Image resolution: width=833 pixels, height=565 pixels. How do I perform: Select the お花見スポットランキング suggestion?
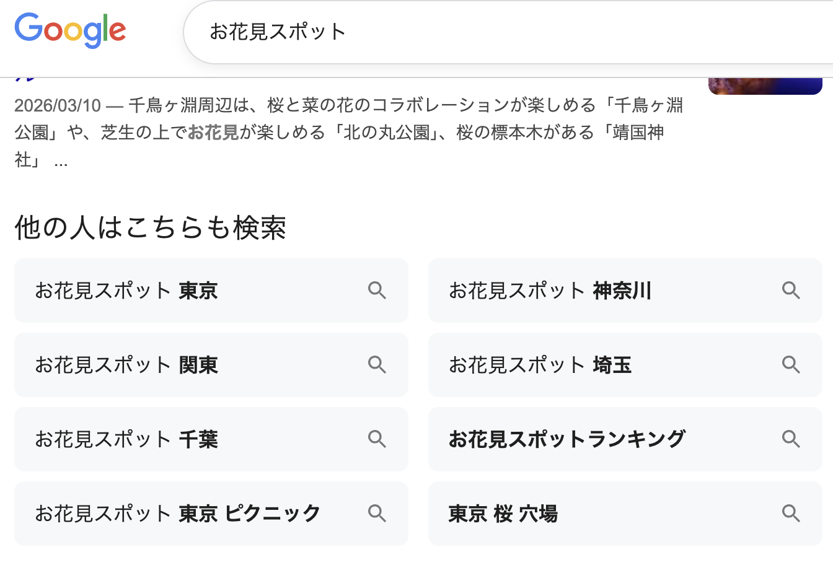(567, 439)
